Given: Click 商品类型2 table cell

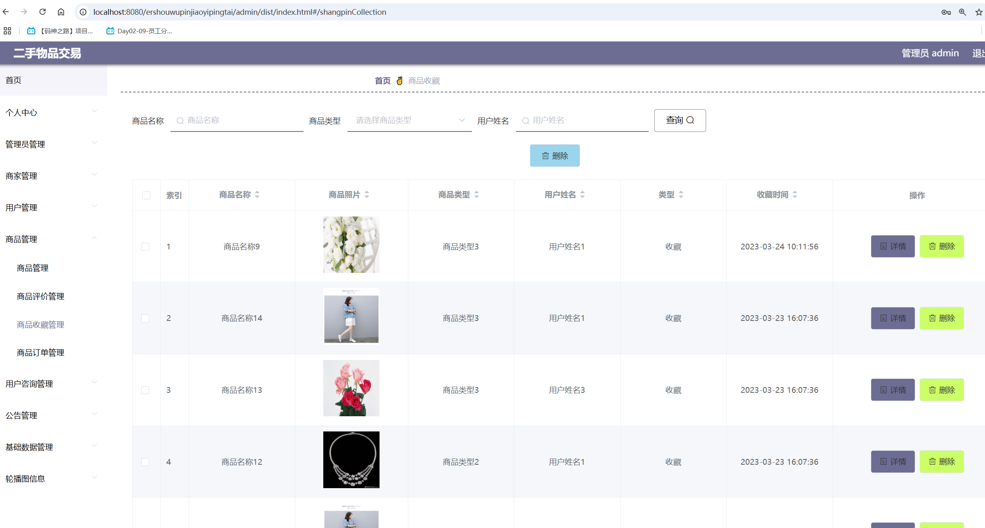Looking at the screenshot, I should coord(460,462).
